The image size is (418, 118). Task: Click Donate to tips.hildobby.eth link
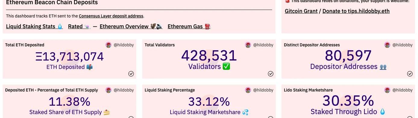(356, 11)
